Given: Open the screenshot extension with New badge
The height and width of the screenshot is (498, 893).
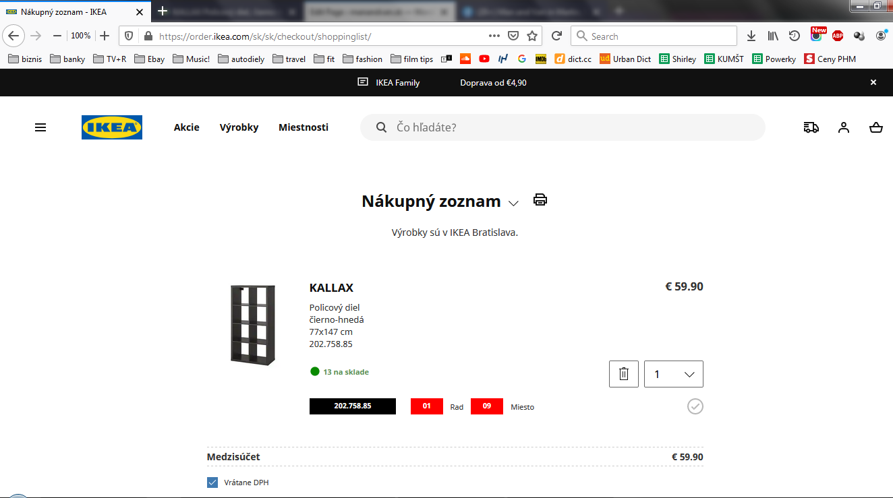Looking at the screenshot, I should point(817,35).
